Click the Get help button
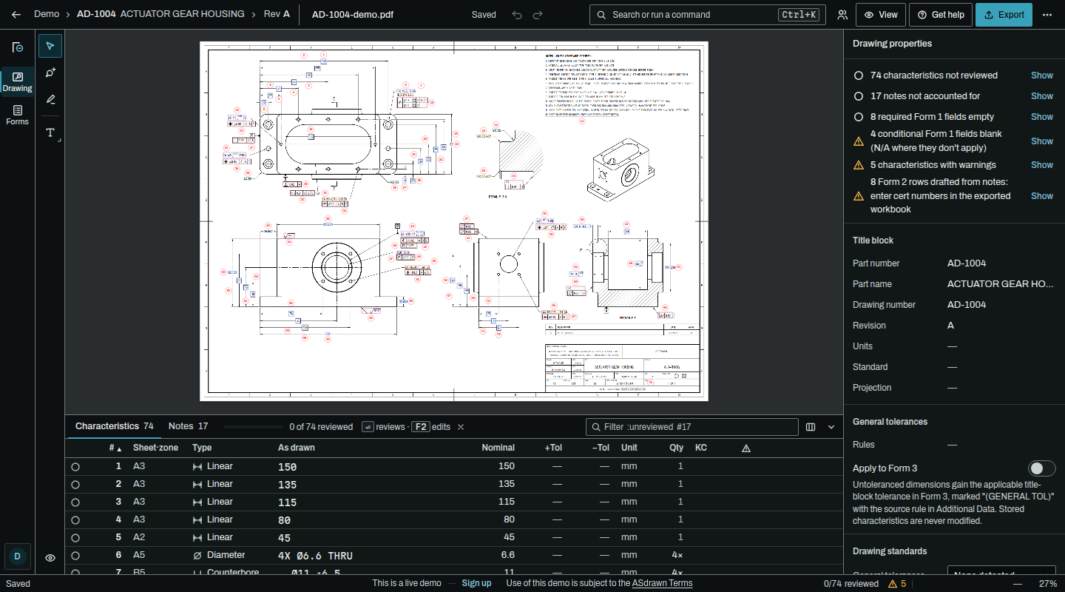 (x=940, y=15)
